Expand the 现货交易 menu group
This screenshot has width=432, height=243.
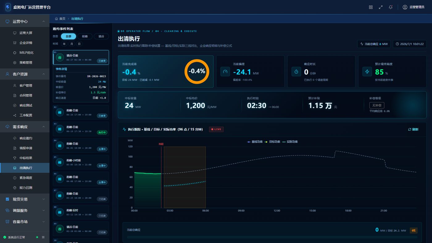(25, 199)
